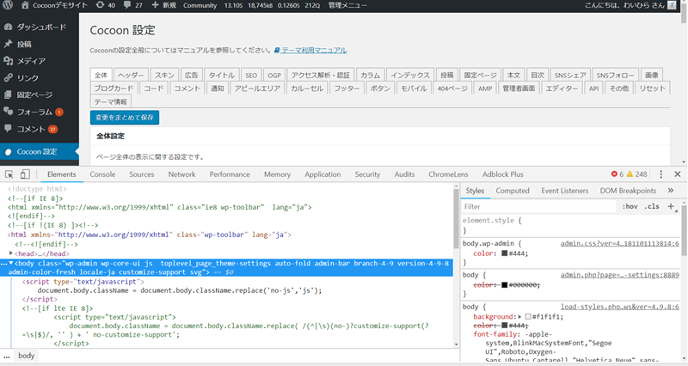Select the ヘッダー settings tab

pos(131,75)
